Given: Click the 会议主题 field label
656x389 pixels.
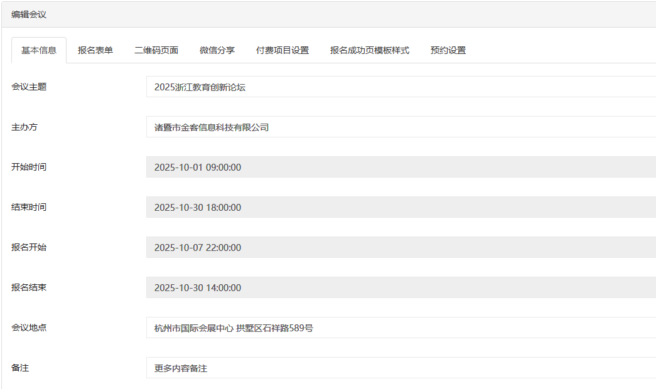Looking at the screenshot, I should coord(29,87).
